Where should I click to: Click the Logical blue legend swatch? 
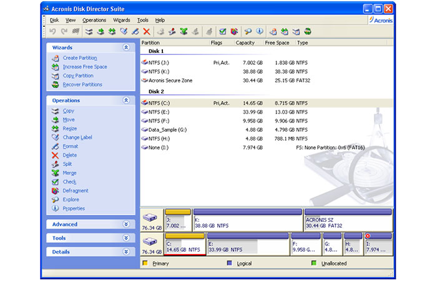point(229,263)
